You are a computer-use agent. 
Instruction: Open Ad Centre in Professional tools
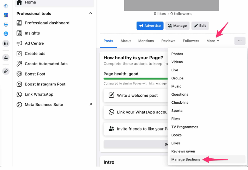pyautogui.click(x=54, y=43)
